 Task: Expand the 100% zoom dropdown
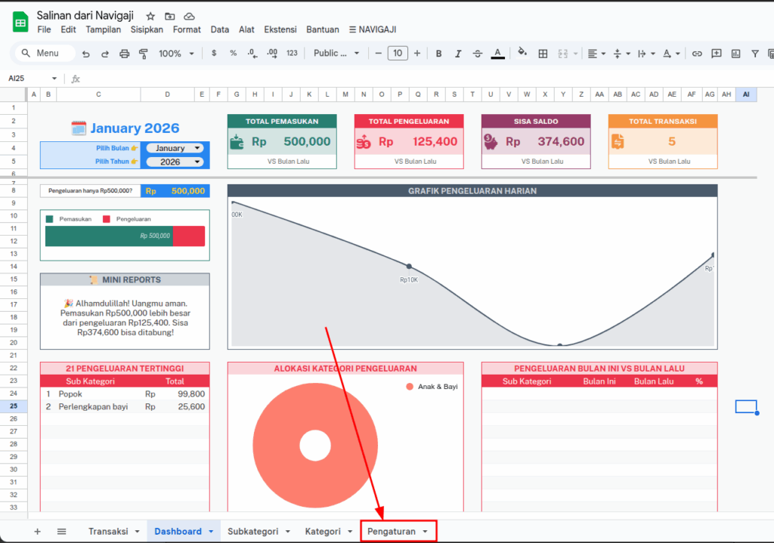coord(176,54)
